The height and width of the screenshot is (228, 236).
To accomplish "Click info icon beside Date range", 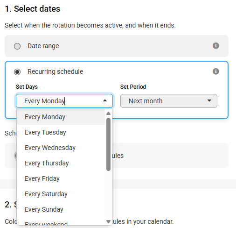I will [x=216, y=46].
